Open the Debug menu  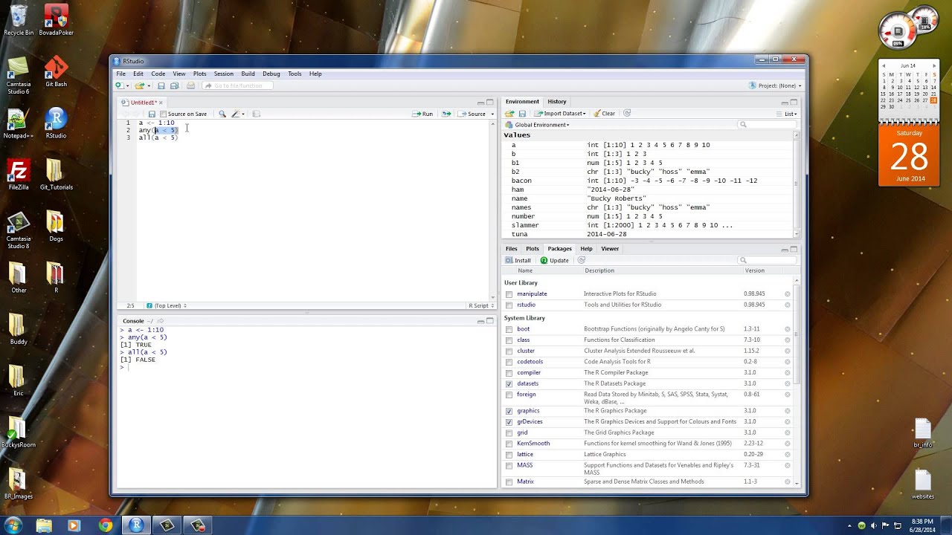(x=271, y=74)
